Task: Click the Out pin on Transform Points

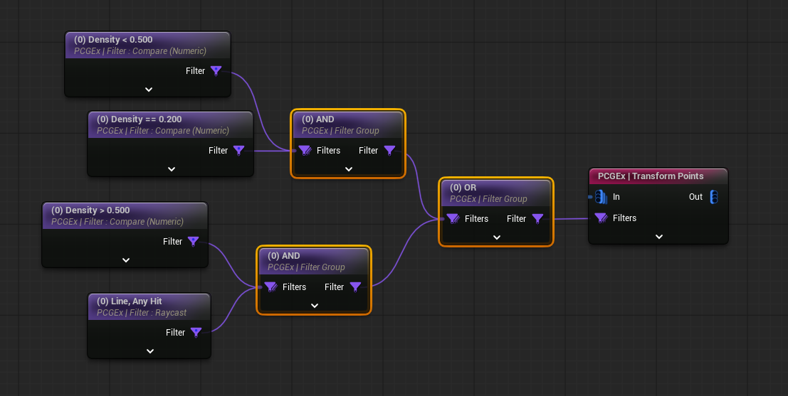Action: click(713, 197)
